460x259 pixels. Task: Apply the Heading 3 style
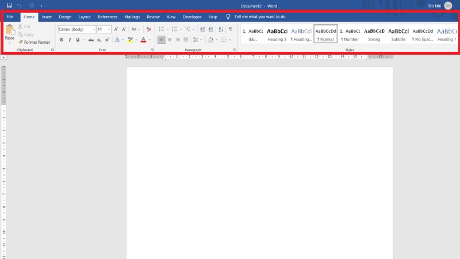point(277,35)
